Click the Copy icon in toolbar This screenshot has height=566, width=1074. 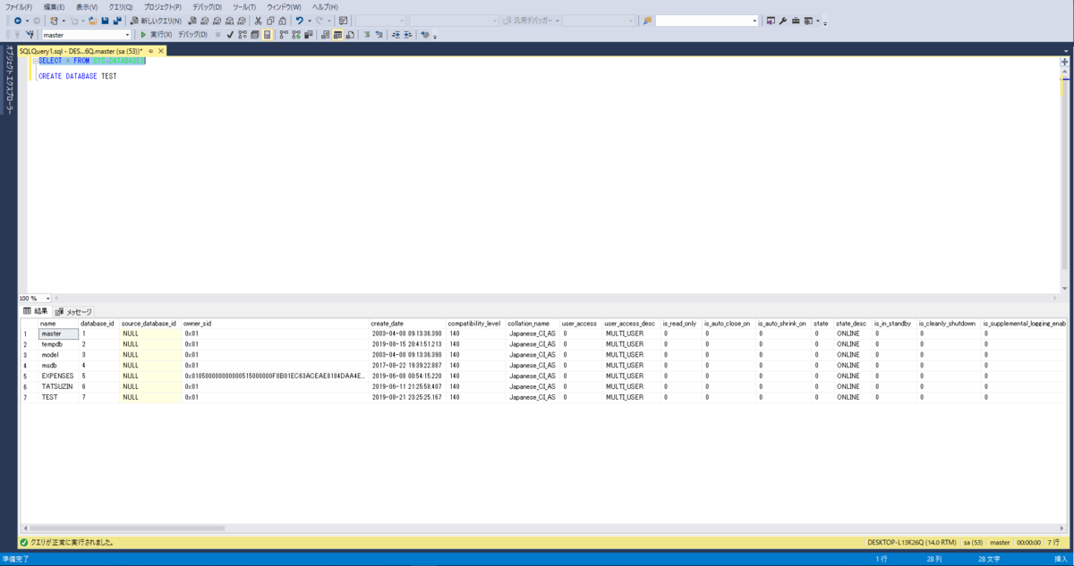pos(270,21)
